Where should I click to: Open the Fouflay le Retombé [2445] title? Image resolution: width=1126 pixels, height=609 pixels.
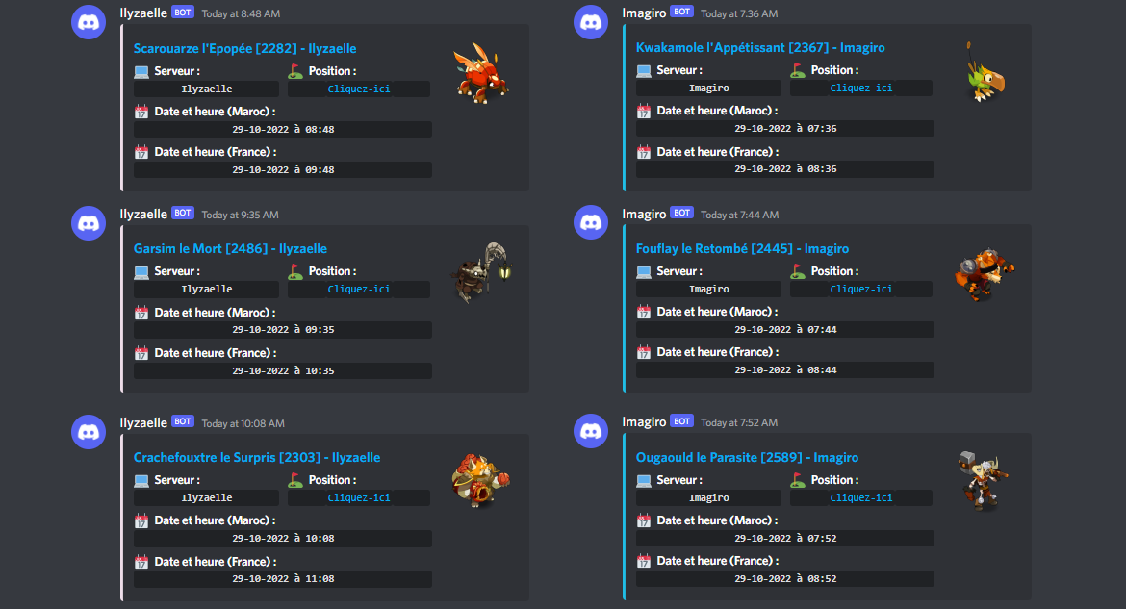click(x=743, y=248)
